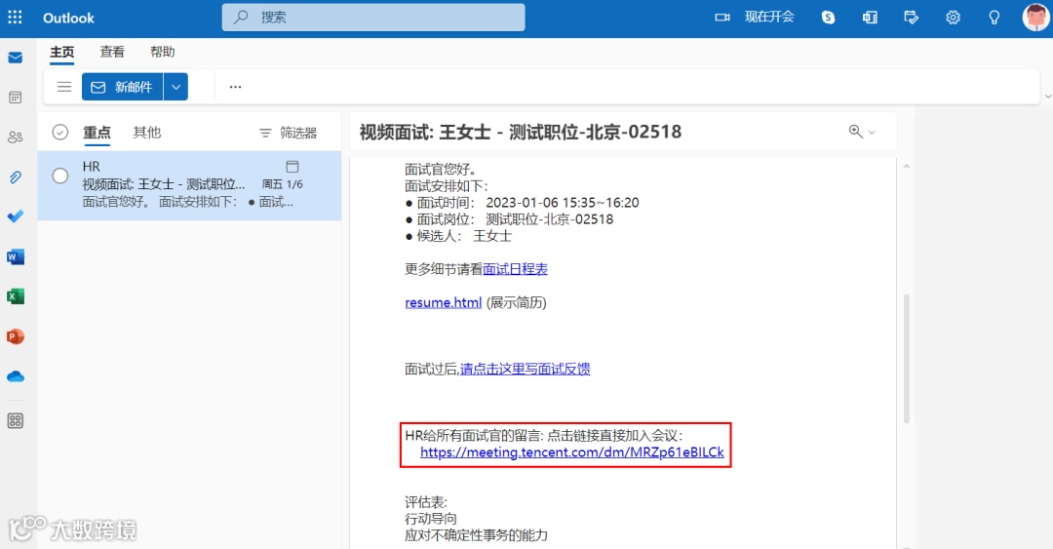
Task: Open My Day calendar-check icon
Action: point(912,18)
